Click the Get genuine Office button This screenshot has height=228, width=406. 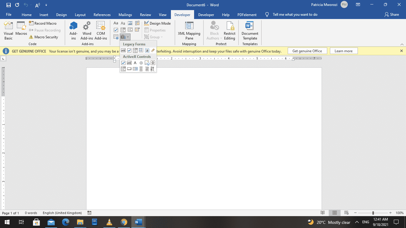click(x=307, y=51)
